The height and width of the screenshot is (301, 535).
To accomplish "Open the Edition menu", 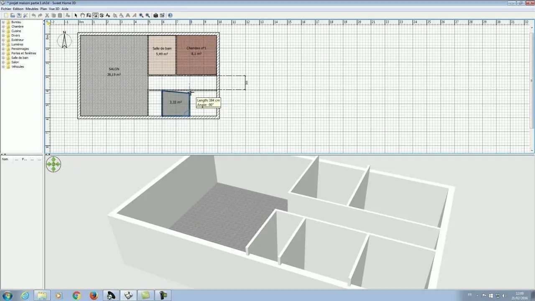I will [x=18, y=9].
